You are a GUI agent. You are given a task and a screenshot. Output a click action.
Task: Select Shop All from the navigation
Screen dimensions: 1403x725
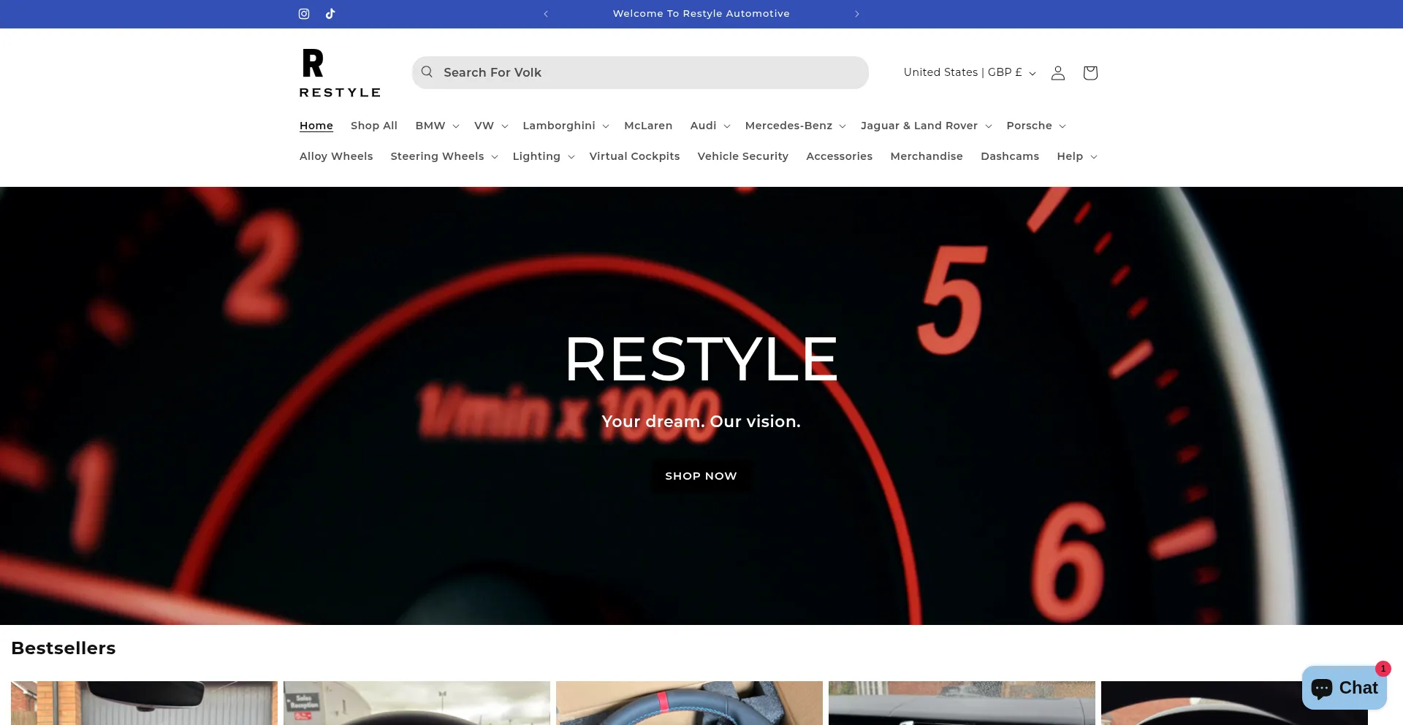click(374, 126)
